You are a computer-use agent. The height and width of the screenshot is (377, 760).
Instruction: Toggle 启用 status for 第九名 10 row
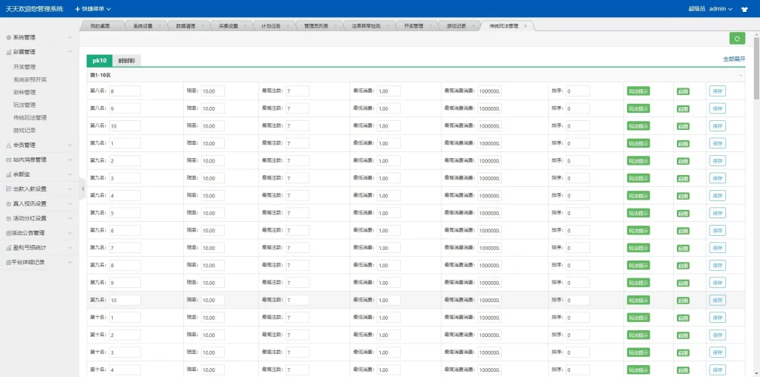(683, 300)
